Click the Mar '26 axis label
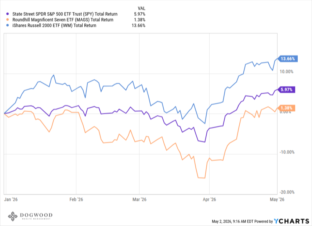 [x=139, y=199]
